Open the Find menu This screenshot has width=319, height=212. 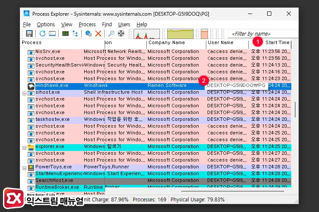107,25
